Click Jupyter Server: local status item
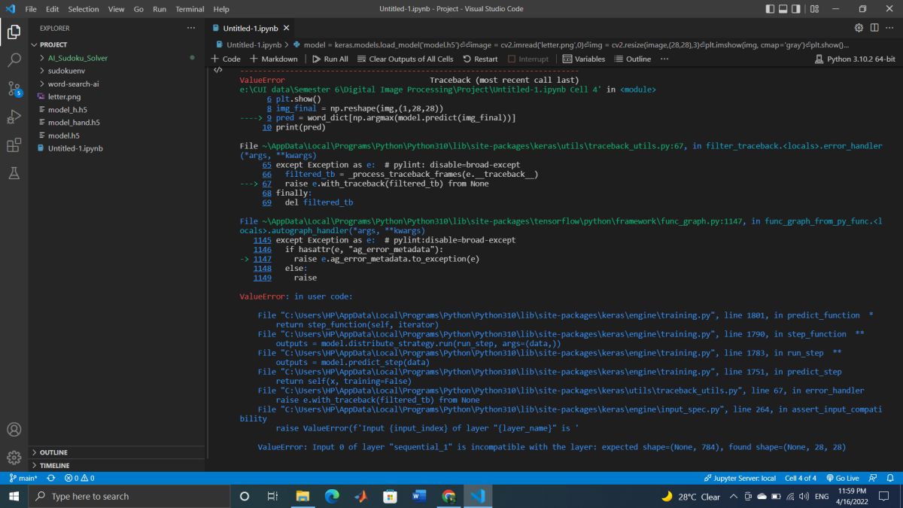The height and width of the screenshot is (508, 903). (x=740, y=478)
